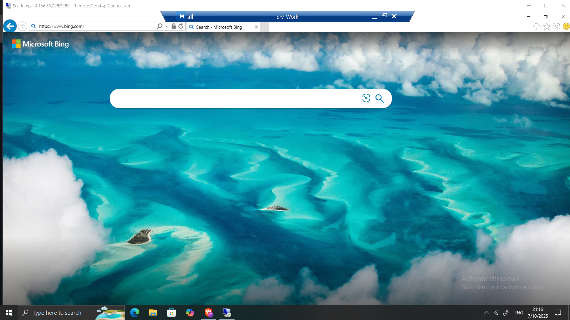570x320 pixels.
Task: Refresh the page with reload icon
Action: 181,26
